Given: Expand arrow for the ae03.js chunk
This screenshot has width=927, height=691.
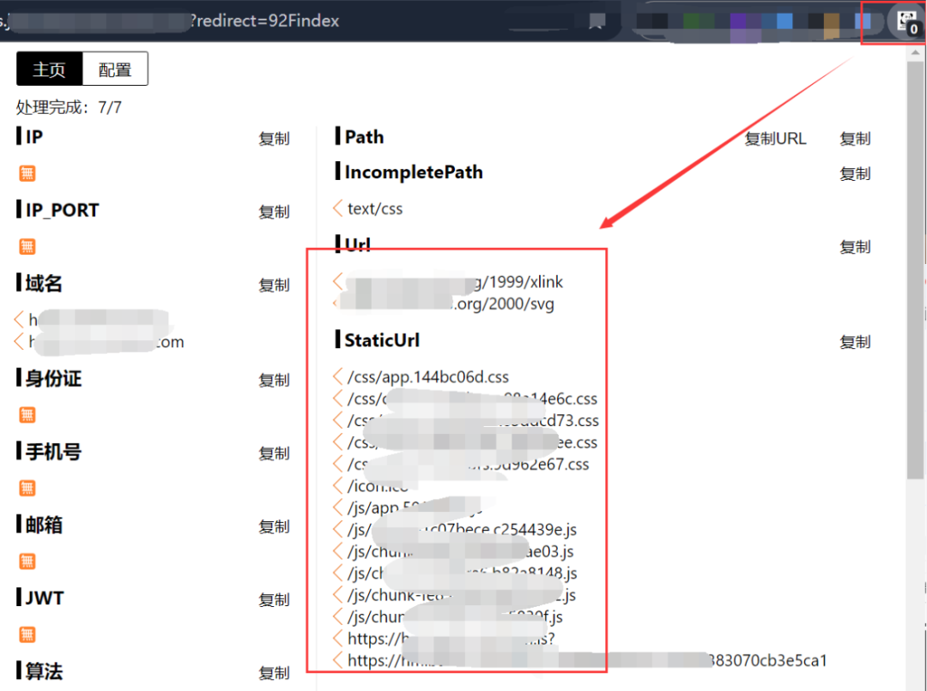Looking at the screenshot, I should (337, 551).
